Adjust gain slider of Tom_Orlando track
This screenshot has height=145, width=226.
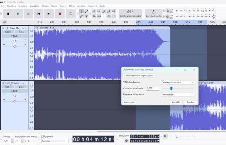pyautogui.click(x=14, y=96)
